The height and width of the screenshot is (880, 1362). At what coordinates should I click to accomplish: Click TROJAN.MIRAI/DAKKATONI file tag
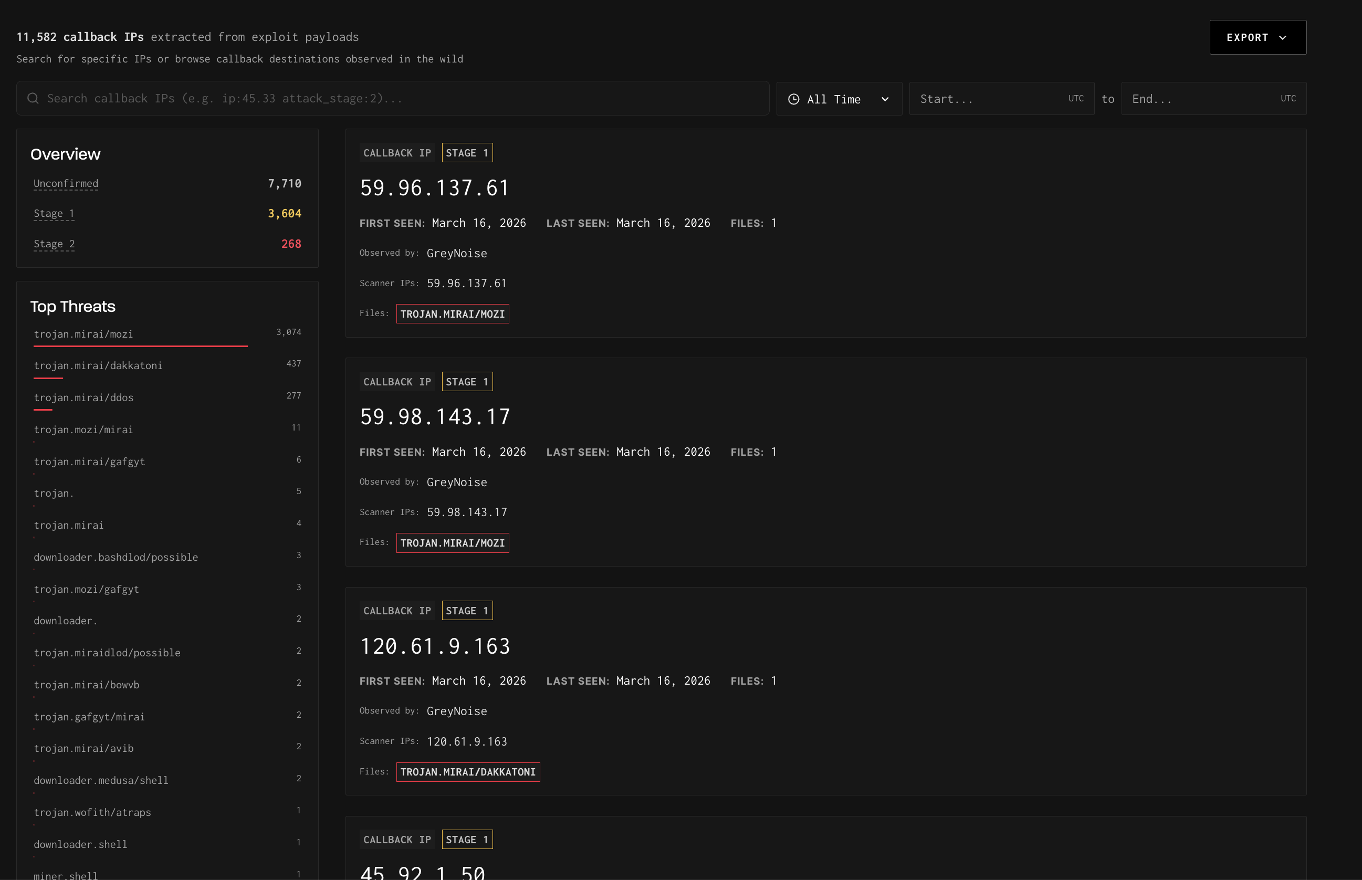[467, 772]
